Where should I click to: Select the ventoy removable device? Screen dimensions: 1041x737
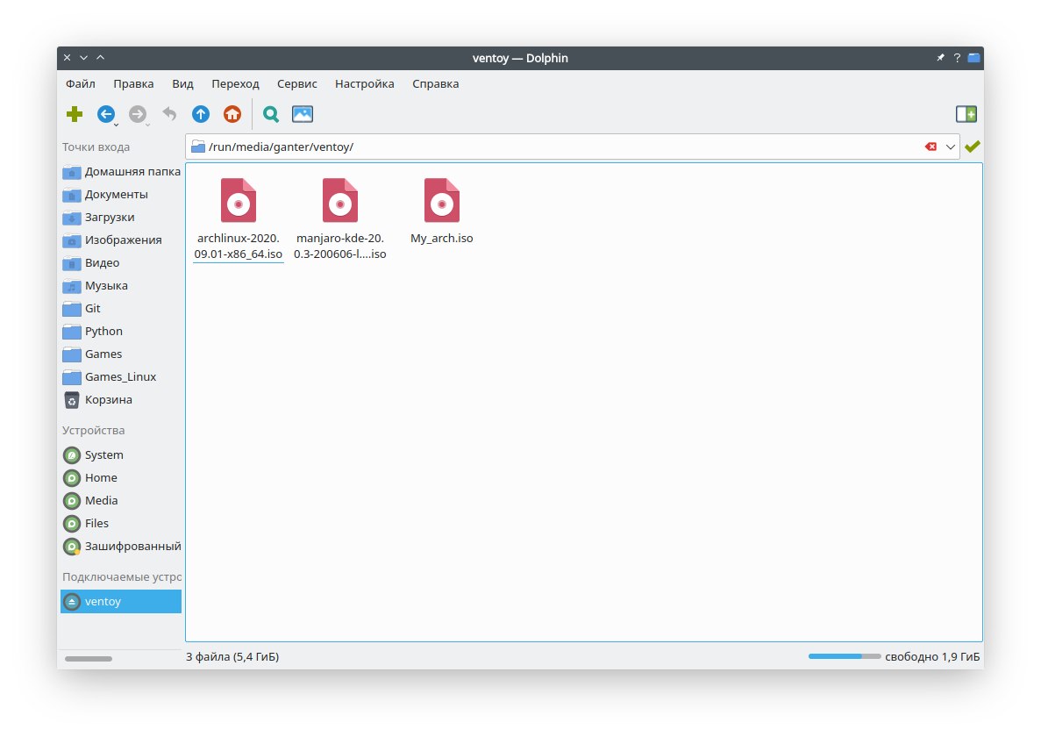(121, 602)
